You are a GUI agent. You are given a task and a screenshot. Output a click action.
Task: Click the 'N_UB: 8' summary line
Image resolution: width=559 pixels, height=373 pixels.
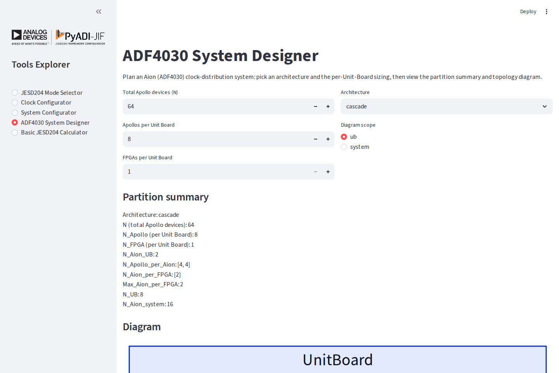point(133,295)
